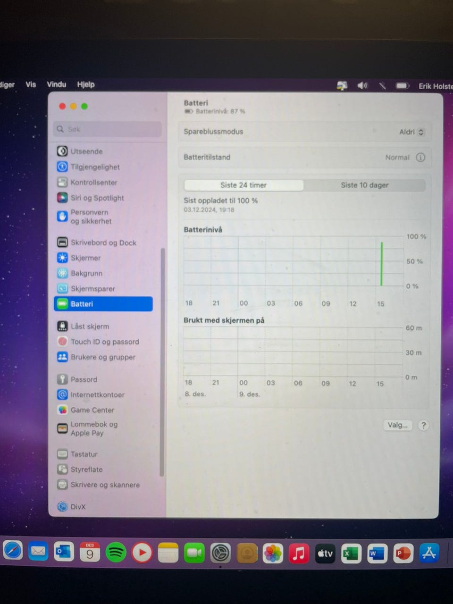Click Bluetooth icon in menu bar

tap(382, 85)
